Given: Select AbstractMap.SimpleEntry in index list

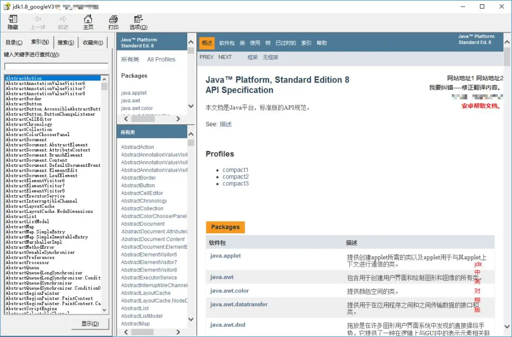Looking at the screenshot, I should point(35,231).
